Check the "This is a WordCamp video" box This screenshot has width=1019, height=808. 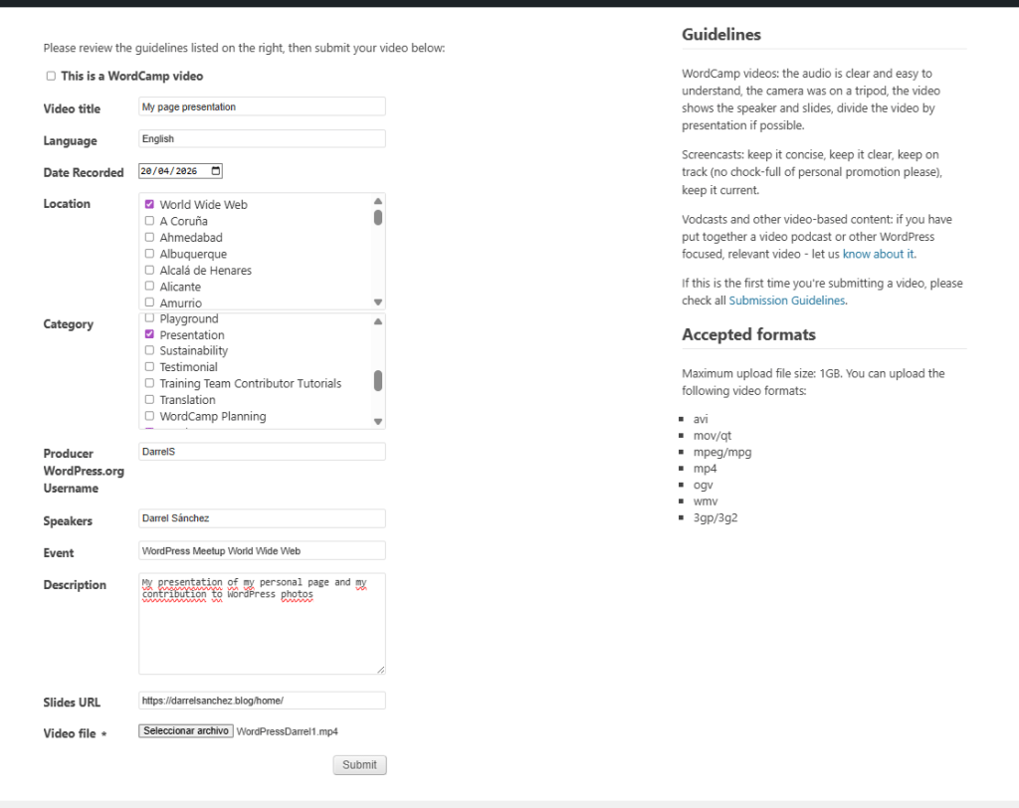(51, 76)
